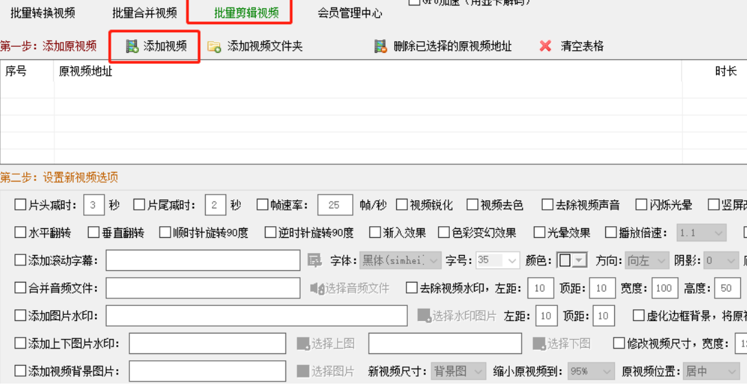Click 清空表格 button text
The image size is (747, 385).
[582, 46]
